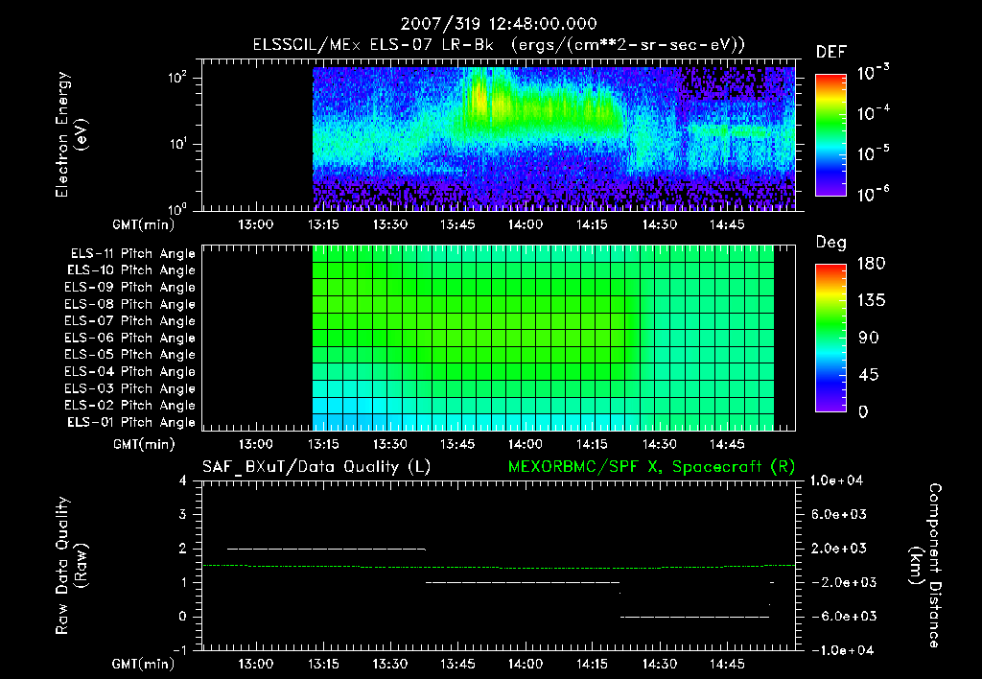982x679 pixels.
Task: Click the 13:45 tick label under the pitch angle panel
Action: (x=457, y=444)
